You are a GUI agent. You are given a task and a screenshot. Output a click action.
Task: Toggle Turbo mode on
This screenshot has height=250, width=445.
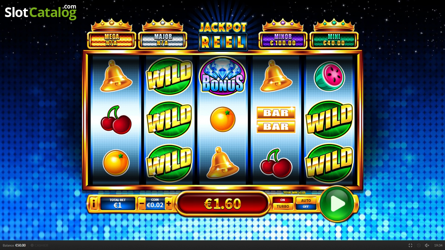(x=283, y=203)
